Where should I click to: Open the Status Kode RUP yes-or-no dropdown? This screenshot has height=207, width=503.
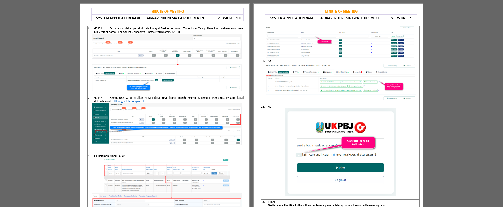(207, 173)
